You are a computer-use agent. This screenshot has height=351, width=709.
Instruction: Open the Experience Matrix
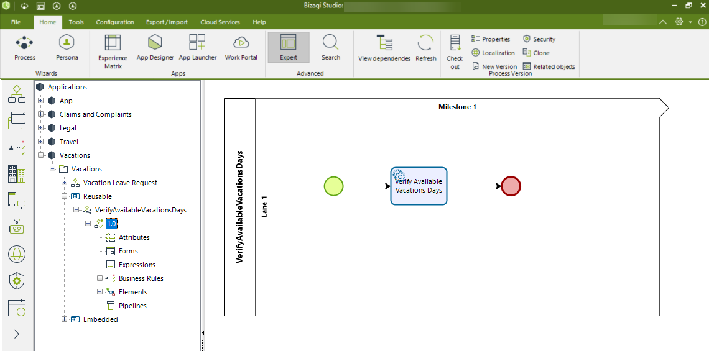coord(113,52)
